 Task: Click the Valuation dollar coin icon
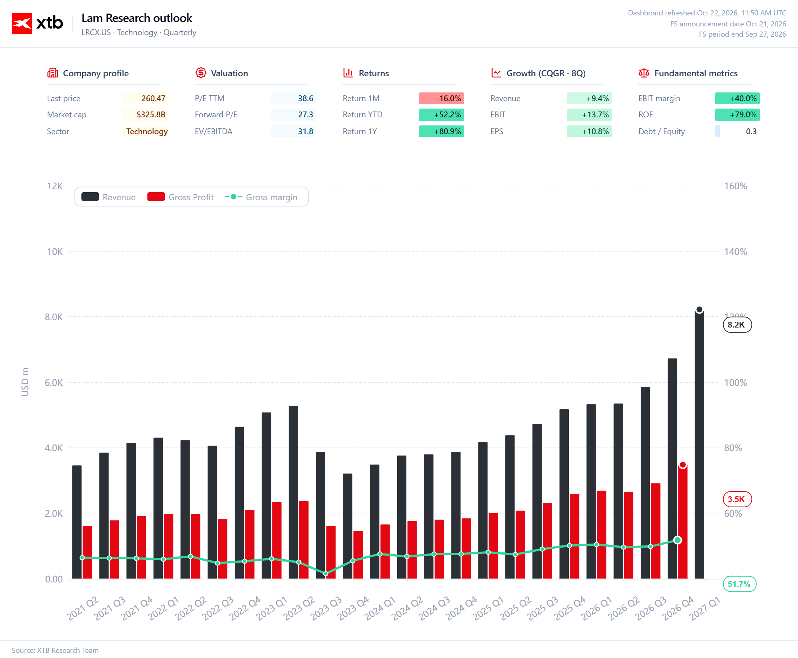[201, 73]
